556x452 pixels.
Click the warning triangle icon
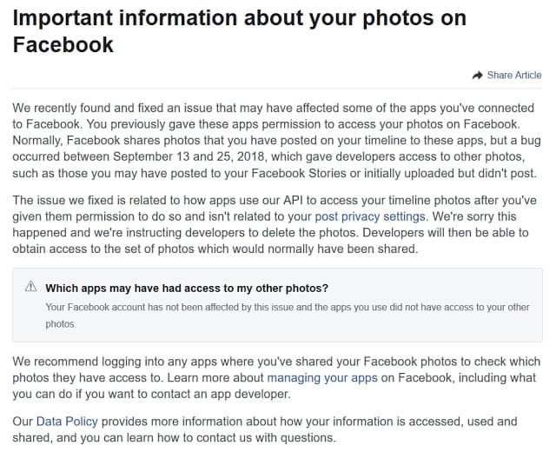point(32,287)
